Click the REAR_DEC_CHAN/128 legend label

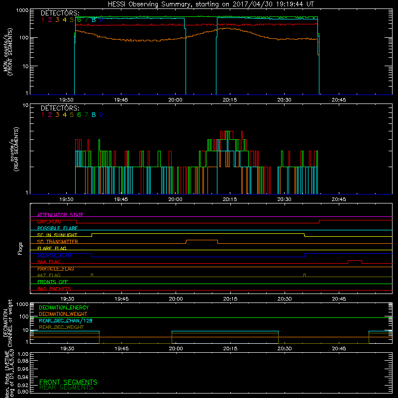click(66, 320)
